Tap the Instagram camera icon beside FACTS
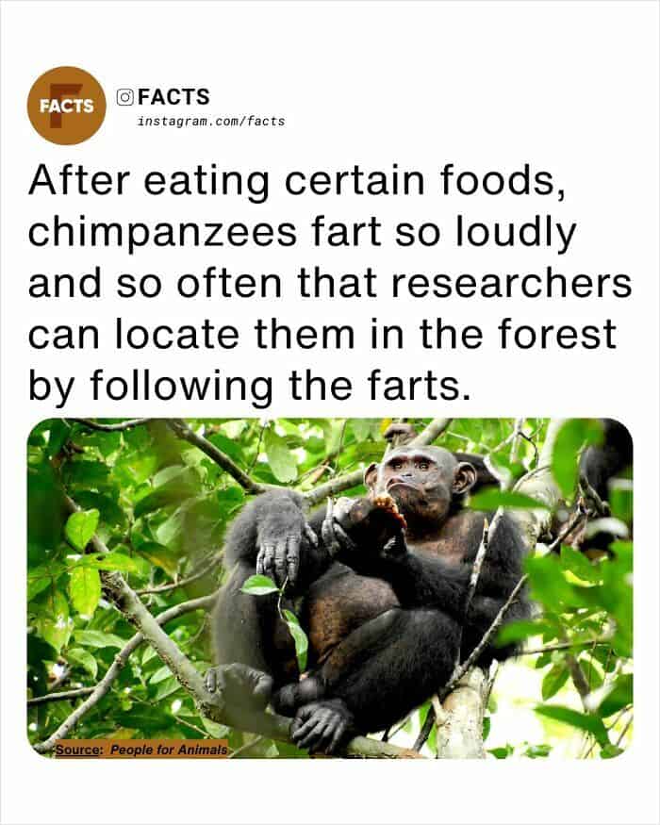 pyautogui.click(x=124, y=97)
